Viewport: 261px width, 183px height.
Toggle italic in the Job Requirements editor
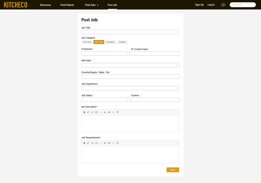[x=88, y=143]
